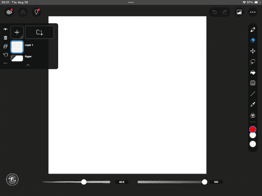Tap the battery status indicator
The image size is (262, 196).
tap(257, 2)
